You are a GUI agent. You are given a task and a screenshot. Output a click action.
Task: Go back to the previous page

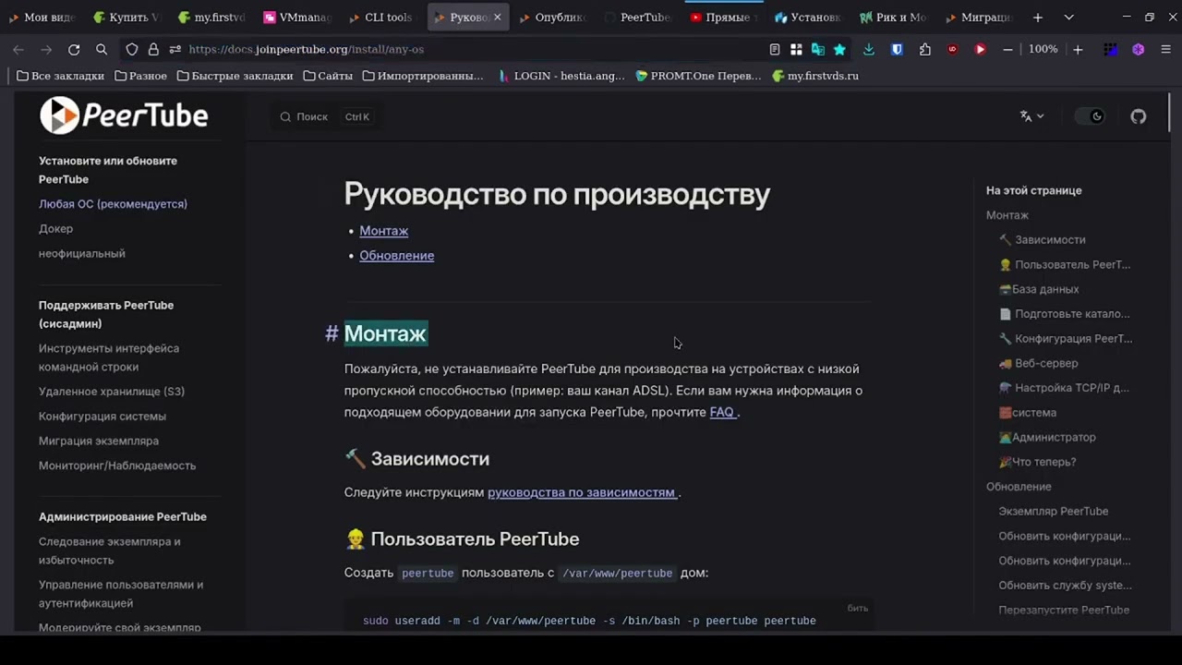[18, 49]
